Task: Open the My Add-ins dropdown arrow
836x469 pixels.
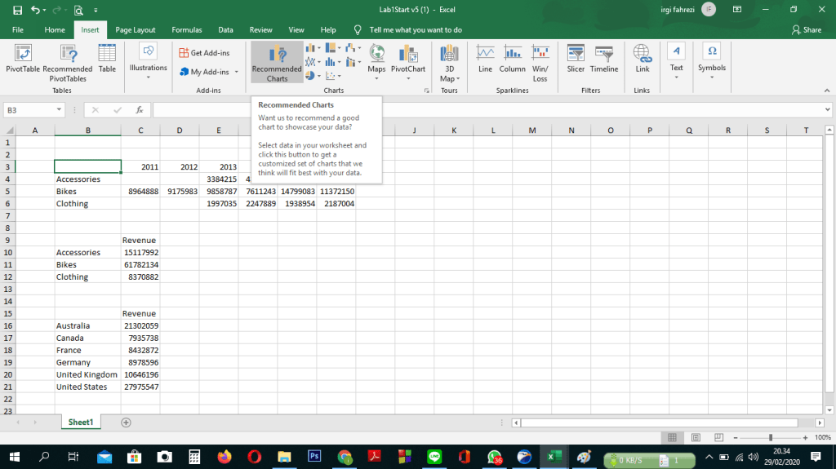Action: (x=237, y=72)
